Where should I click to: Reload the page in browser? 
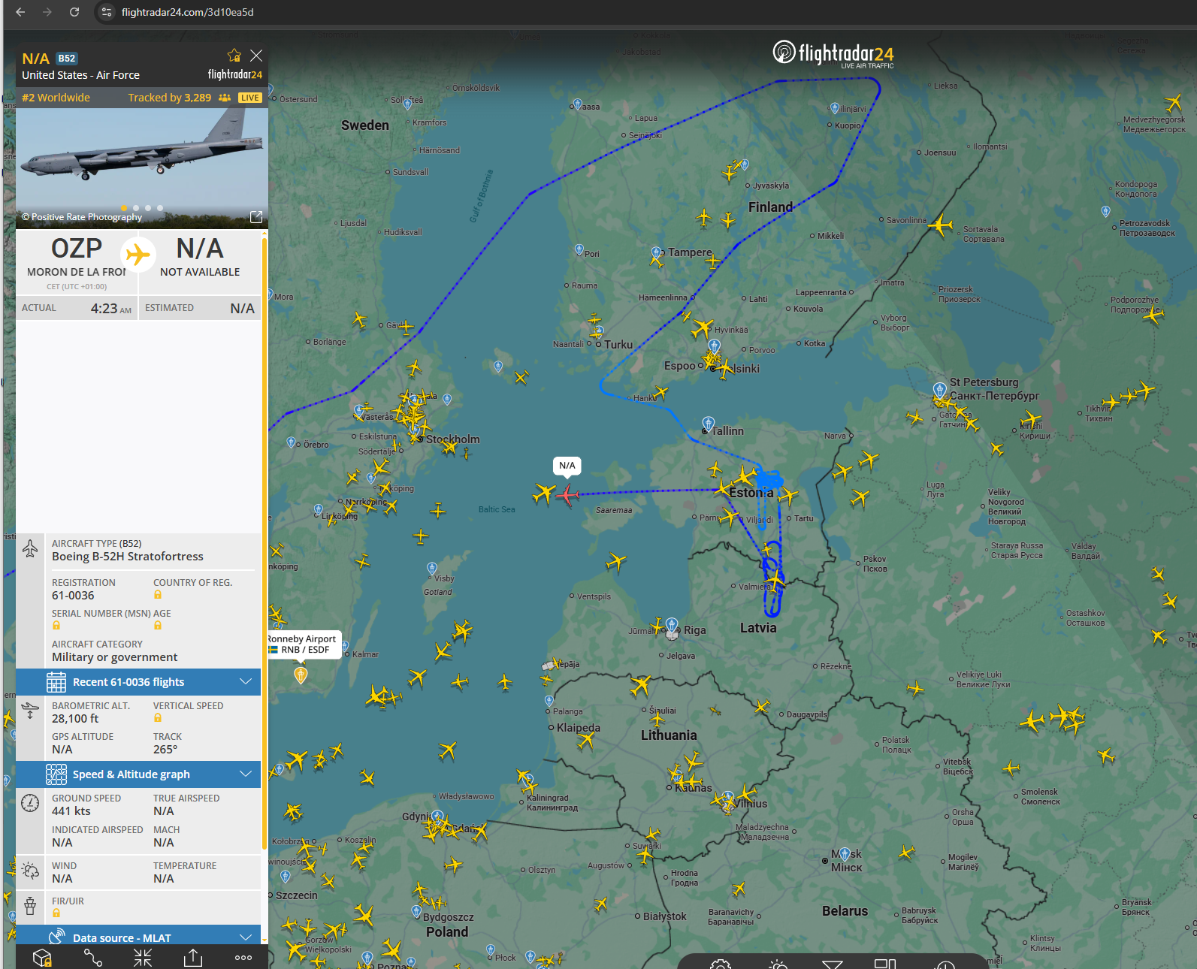click(x=74, y=12)
